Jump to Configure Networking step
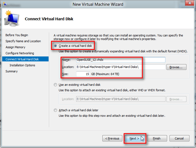 (20, 53)
